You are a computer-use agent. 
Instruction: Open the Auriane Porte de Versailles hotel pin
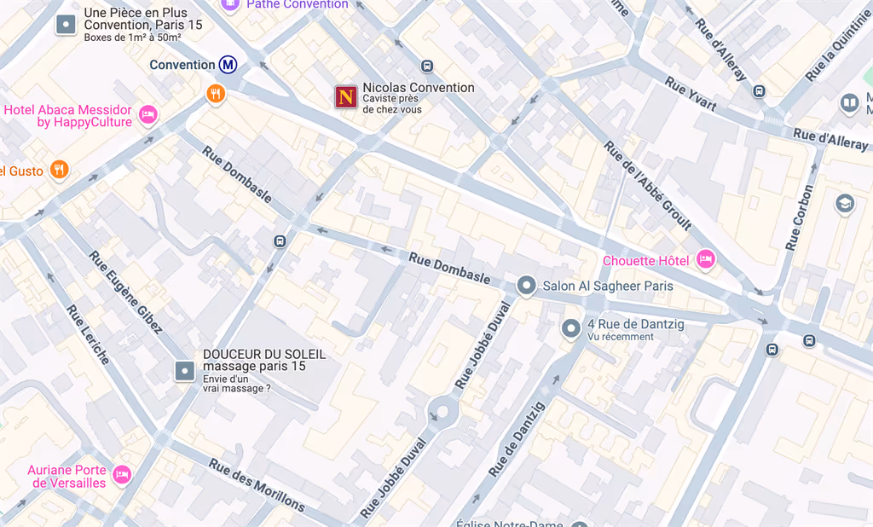(122, 475)
